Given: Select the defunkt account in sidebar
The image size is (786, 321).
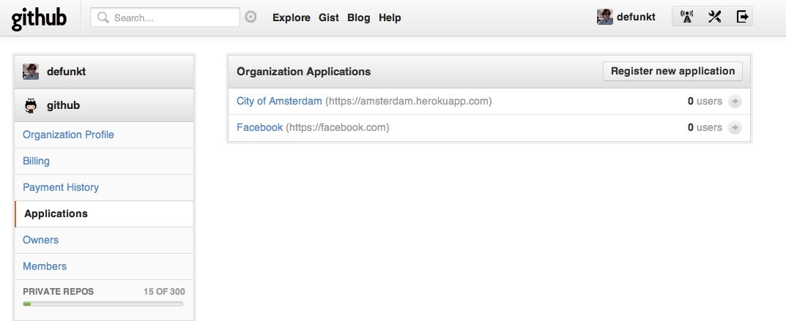Looking at the screenshot, I should [66, 72].
